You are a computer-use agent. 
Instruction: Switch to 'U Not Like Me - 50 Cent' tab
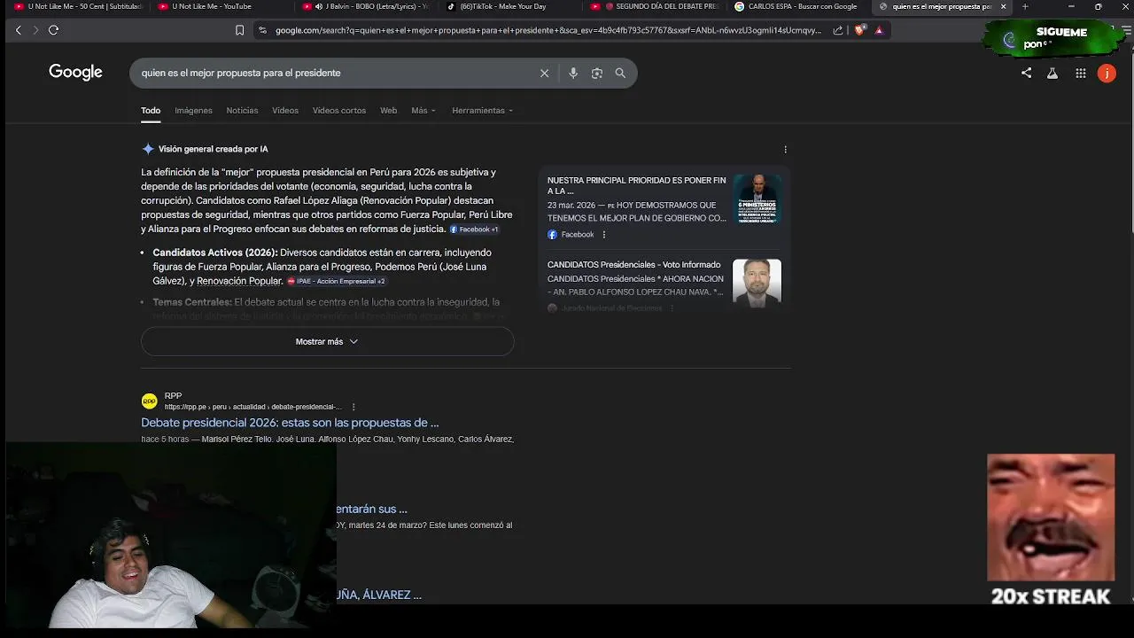click(x=76, y=6)
